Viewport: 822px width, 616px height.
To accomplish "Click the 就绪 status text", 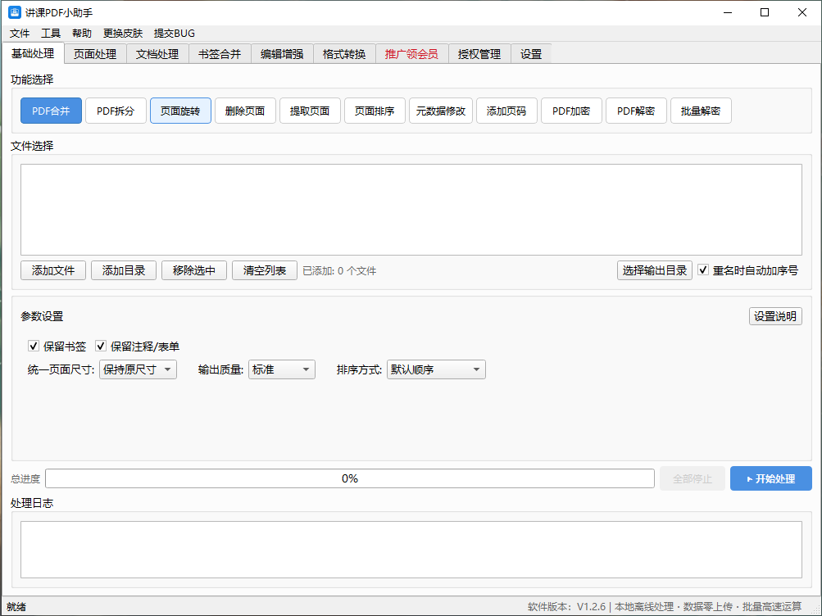I will pos(16,606).
